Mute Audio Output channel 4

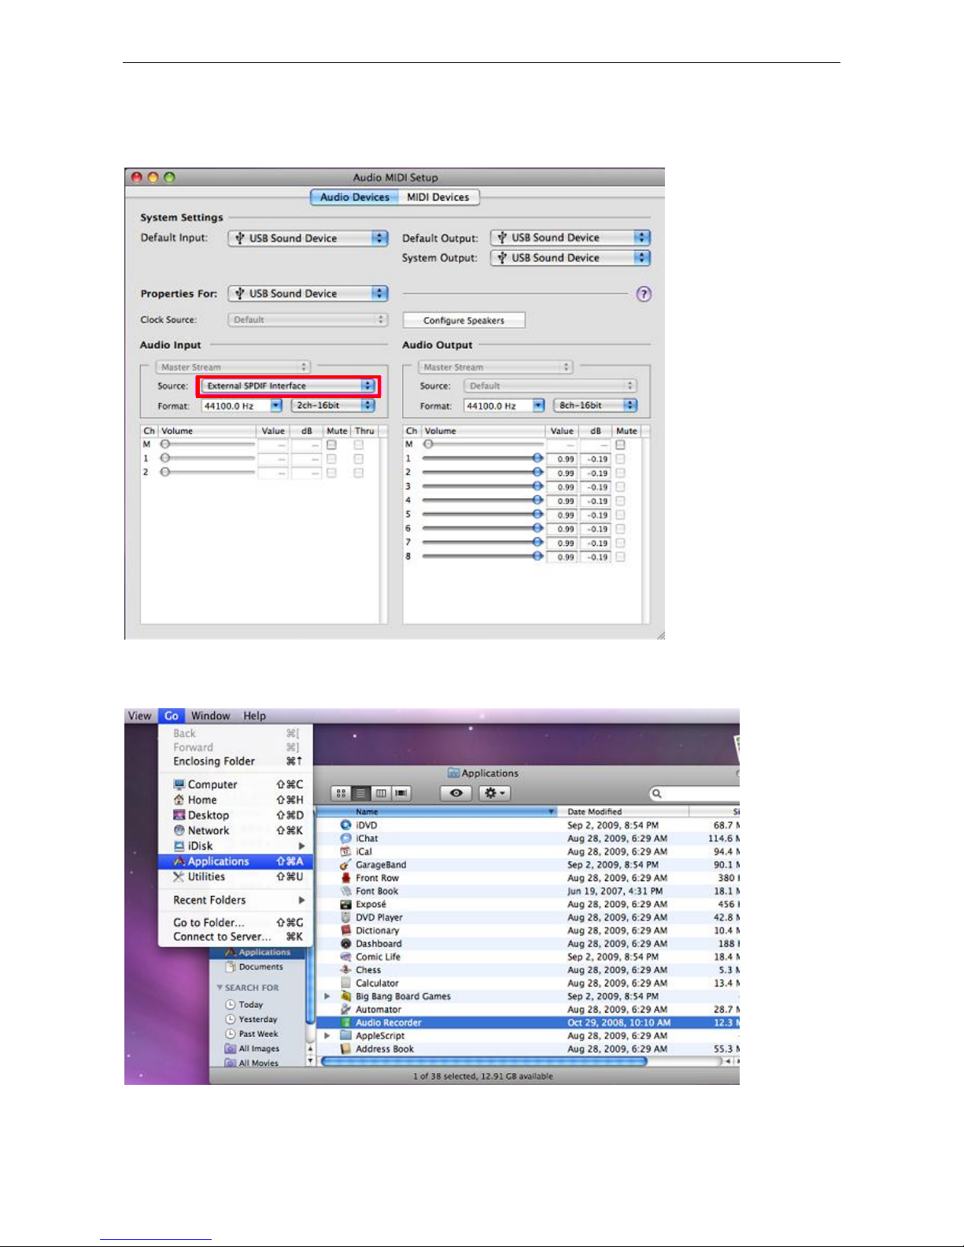620,500
